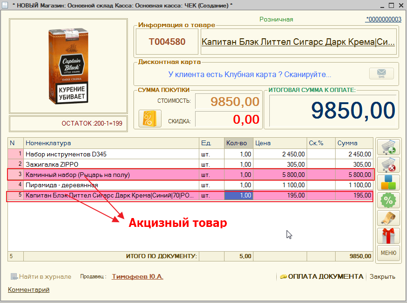
Task: Click the total payable amount 9850,00
Action: [332, 110]
